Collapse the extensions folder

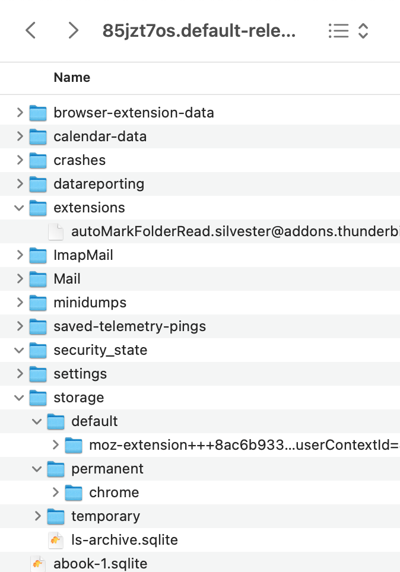19,208
